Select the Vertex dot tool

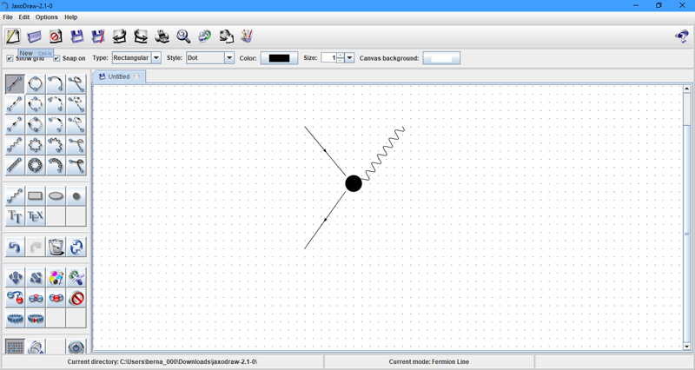tap(76, 195)
